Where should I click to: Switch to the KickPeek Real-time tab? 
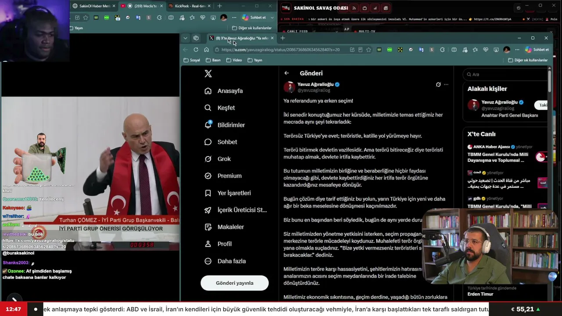pyautogui.click(x=190, y=6)
